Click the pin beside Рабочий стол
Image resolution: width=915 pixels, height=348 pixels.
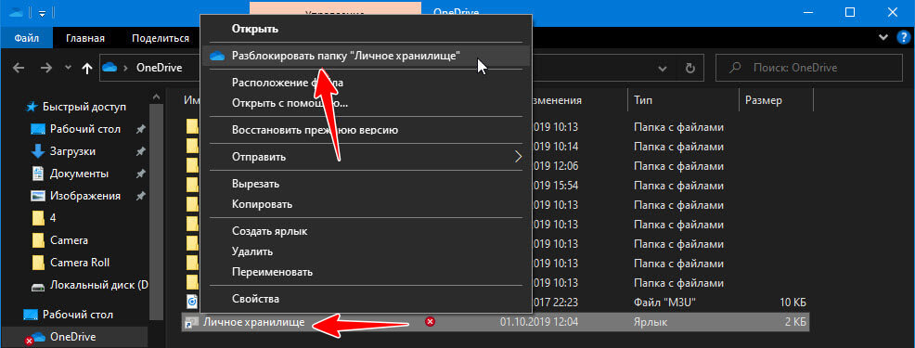[x=140, y=129]
